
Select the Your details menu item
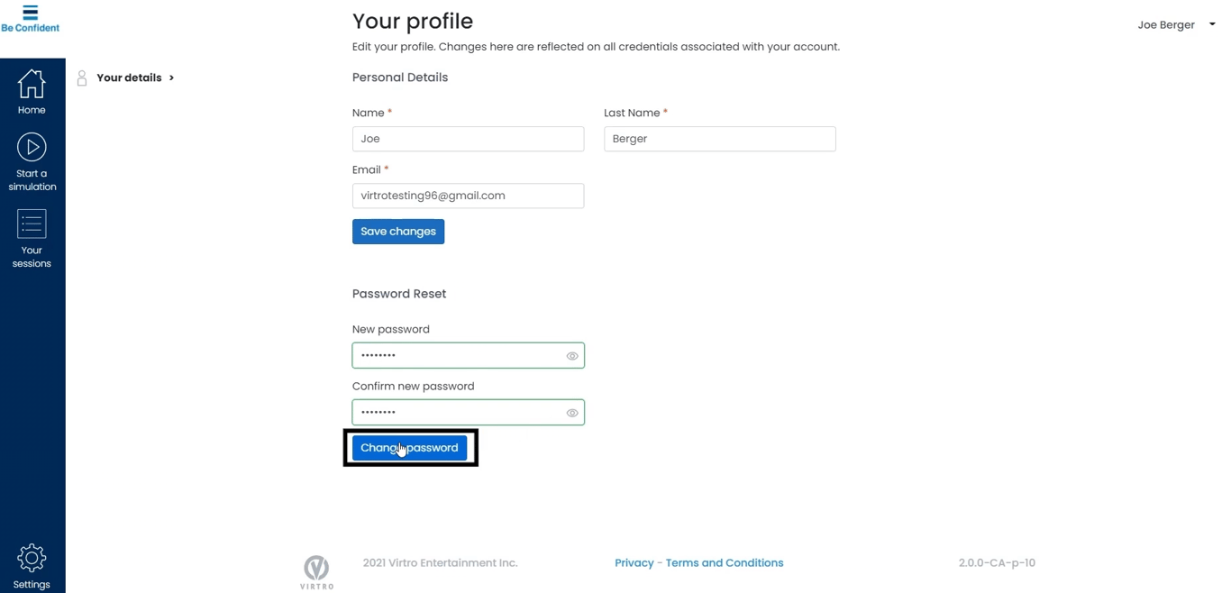(x=129, y=78)
